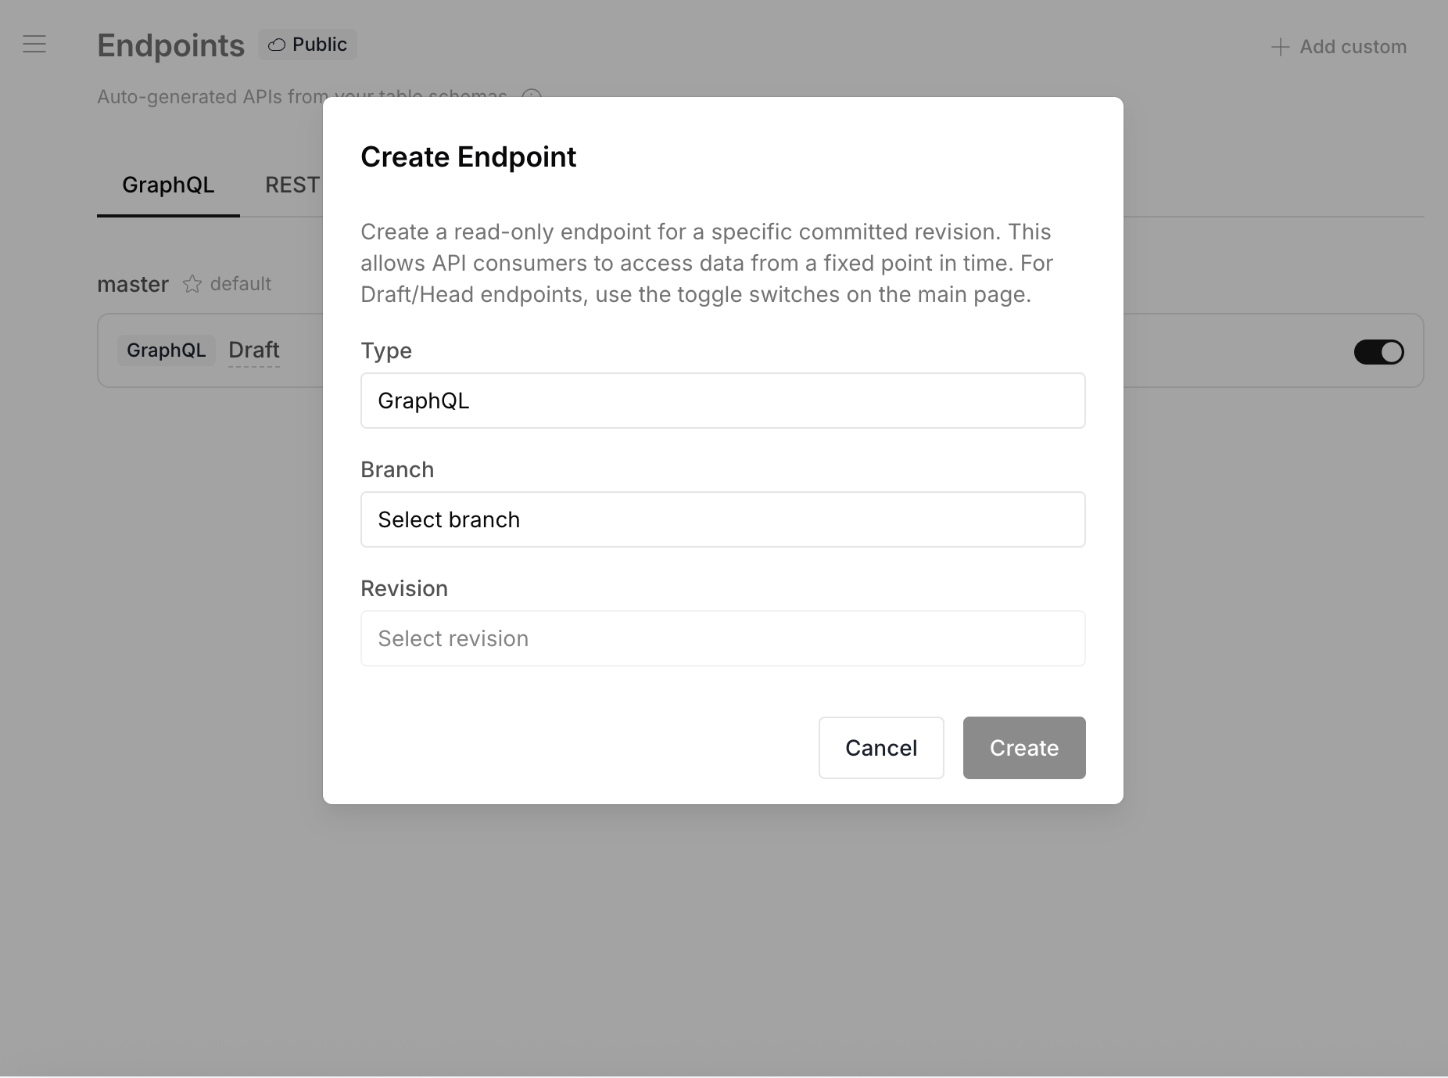This screenshot has width=1448, height=1078.
Task: Open the Type dropdown showing GraphQL
Action: [722, 401]
